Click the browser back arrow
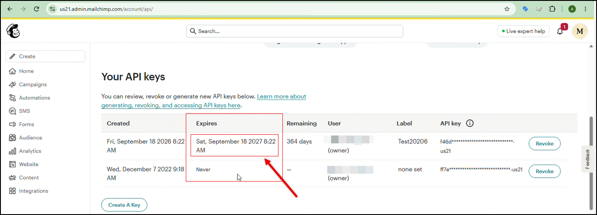 coord(10,9)
